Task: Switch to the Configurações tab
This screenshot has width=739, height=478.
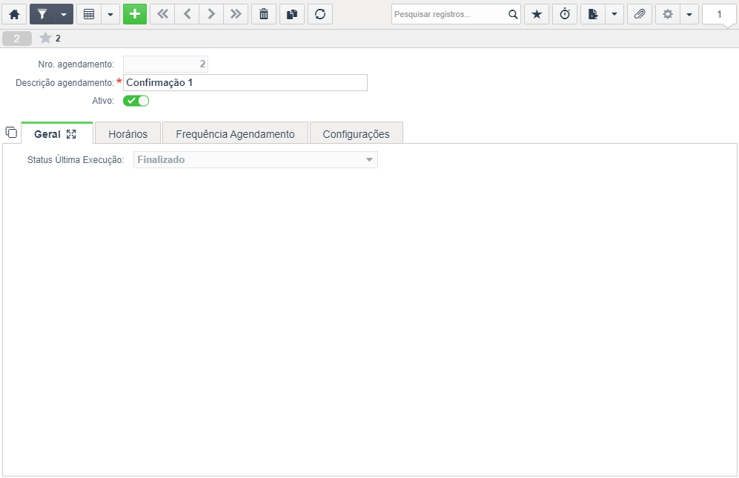Action: 357,134
